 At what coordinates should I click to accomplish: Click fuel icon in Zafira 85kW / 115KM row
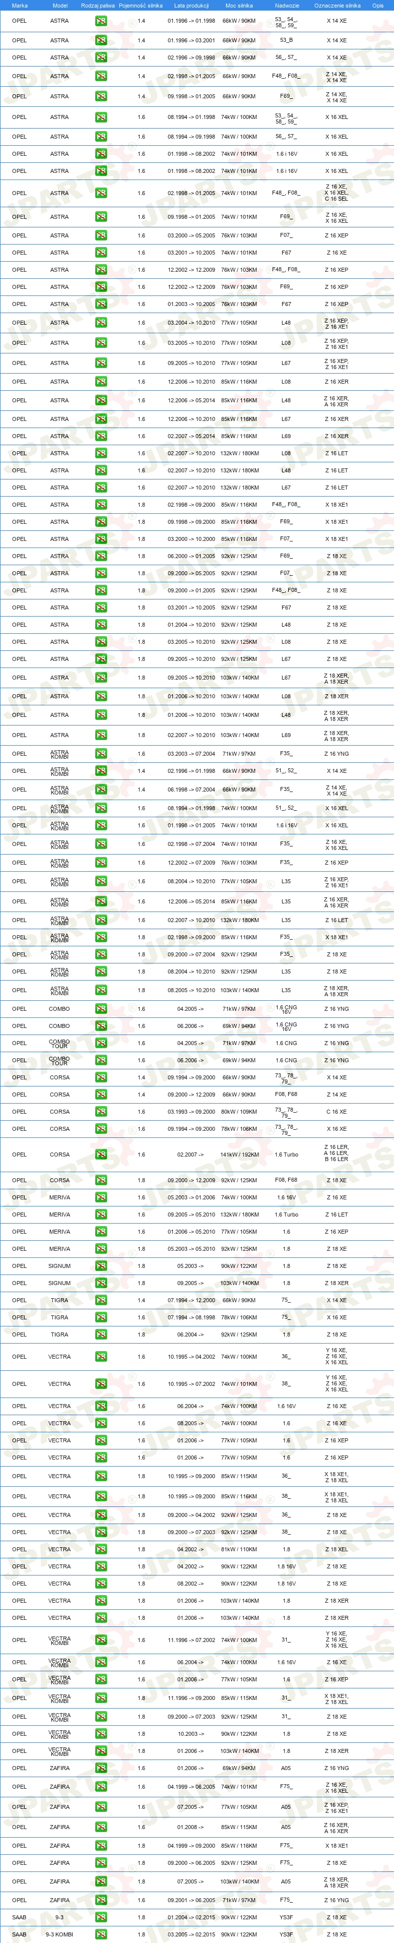coord(101,1827)
